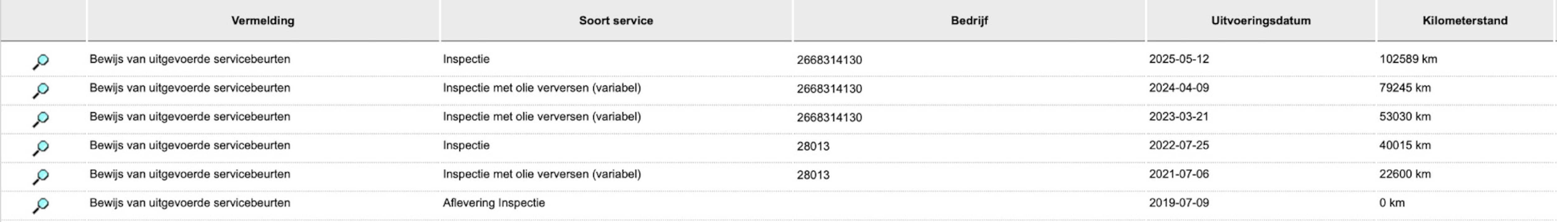Select the 22600 km mileage cell
Screen dimensions: 1557x222
pyautogui.click(x=1405, y=174)
